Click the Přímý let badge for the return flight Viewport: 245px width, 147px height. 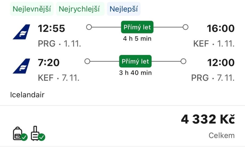[135, 61]
